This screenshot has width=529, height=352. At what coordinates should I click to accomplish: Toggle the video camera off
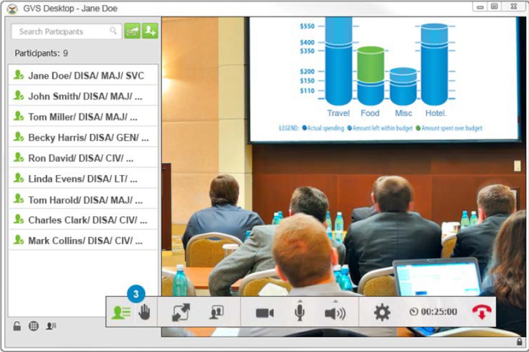pyautogui.click(x=264, y=313)
